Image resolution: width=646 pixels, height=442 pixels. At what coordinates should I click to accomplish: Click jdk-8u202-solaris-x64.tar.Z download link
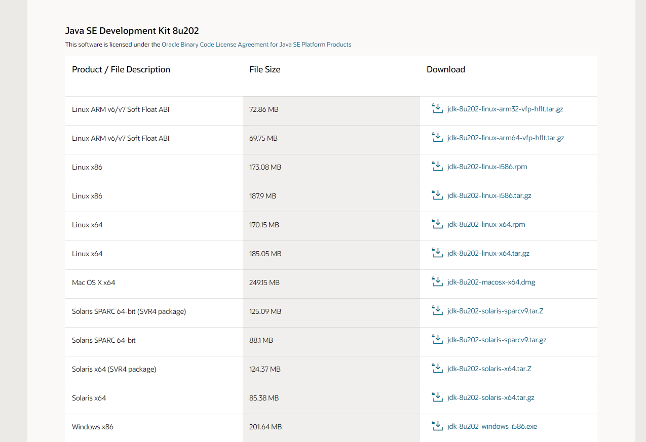[x=489, y=369]
